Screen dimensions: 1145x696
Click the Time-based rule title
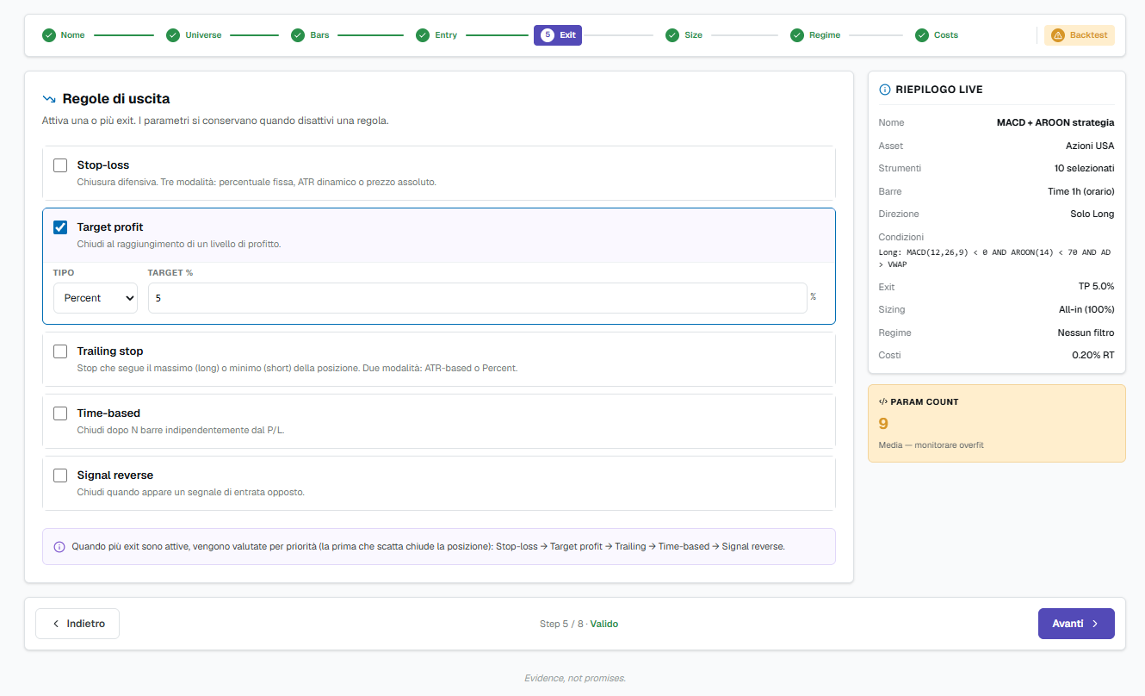(108, 413)
